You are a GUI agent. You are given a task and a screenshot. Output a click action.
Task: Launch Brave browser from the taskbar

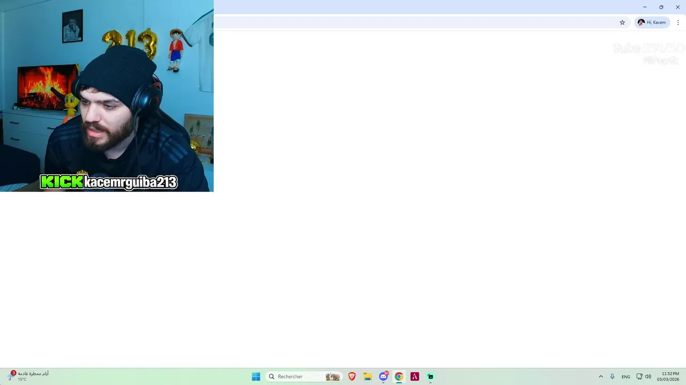352,376
